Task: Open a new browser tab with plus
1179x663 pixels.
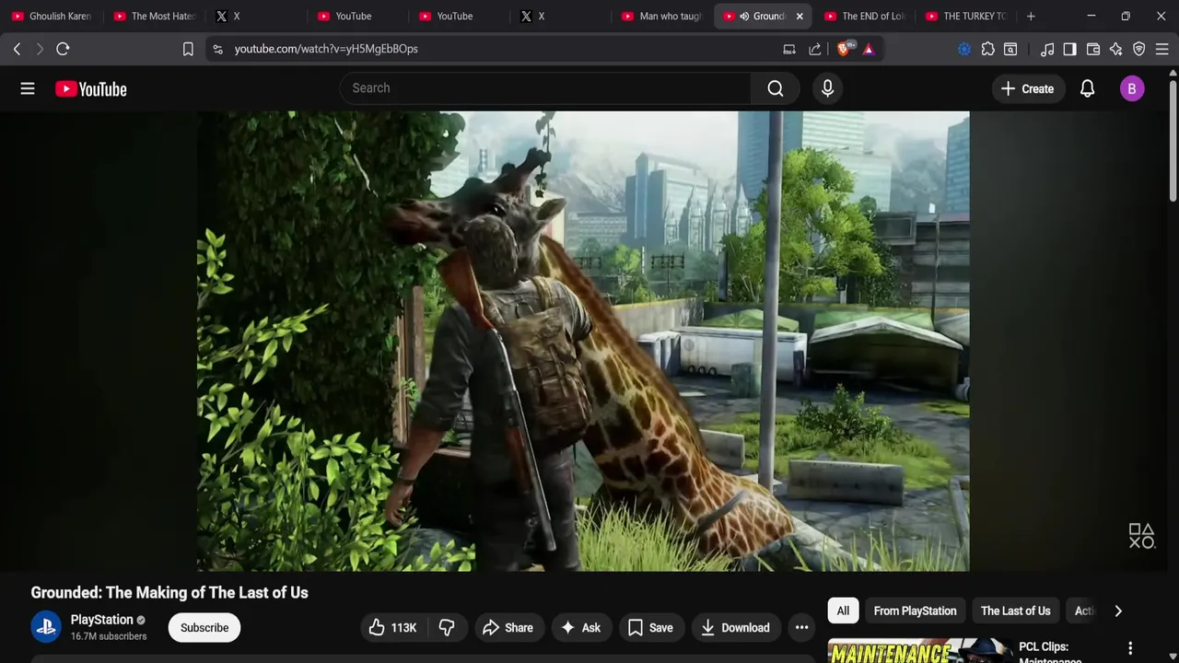Action: click(x=1031, y=17)
